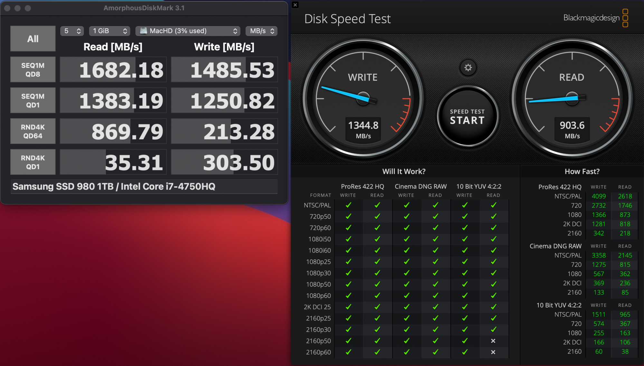Run the RND4K QD1 test
The width and height of the screenshot is (644, 366).
pos(33,162)
